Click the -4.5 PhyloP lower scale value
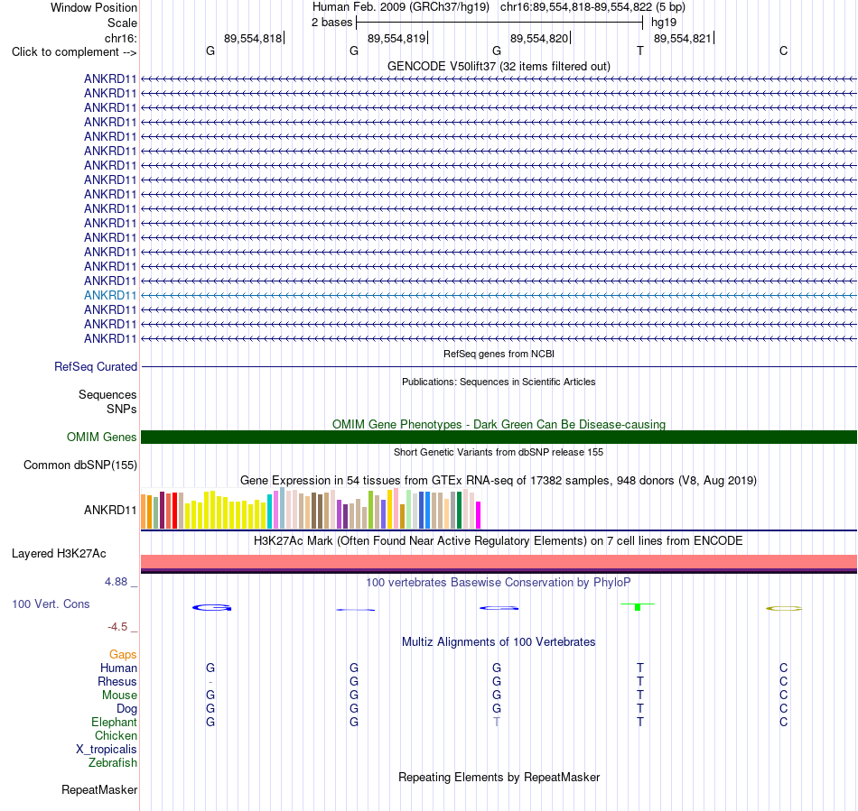The image size is (858, 811). 117,627
